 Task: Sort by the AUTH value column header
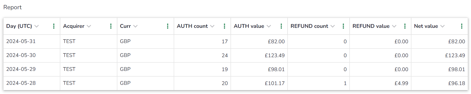point(249,26)
